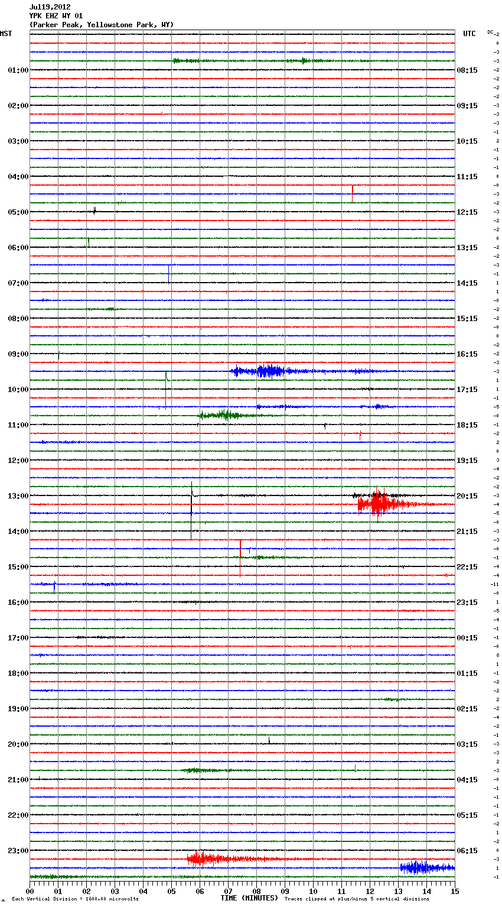Select the 02:00 MST time label
Image resolution: width=502 pixels, height=907 pixels.
[18, 106]
